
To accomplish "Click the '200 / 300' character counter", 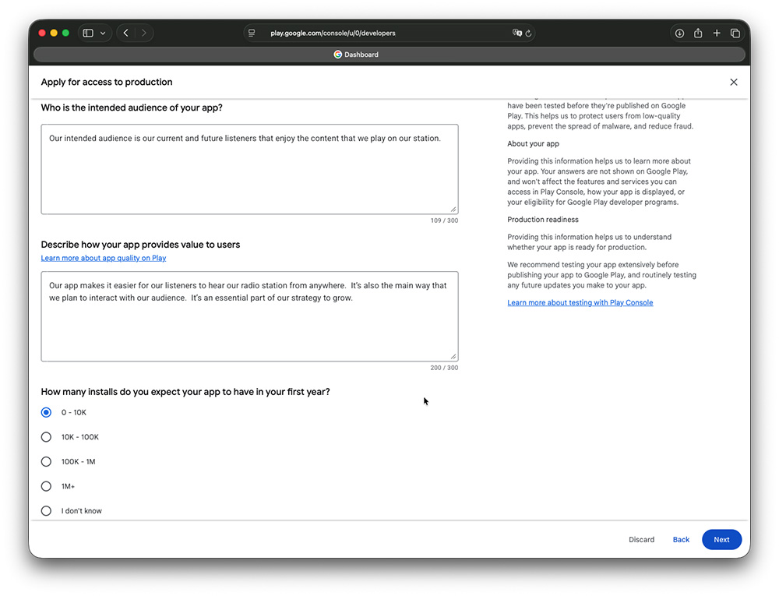I will [444, 368].
